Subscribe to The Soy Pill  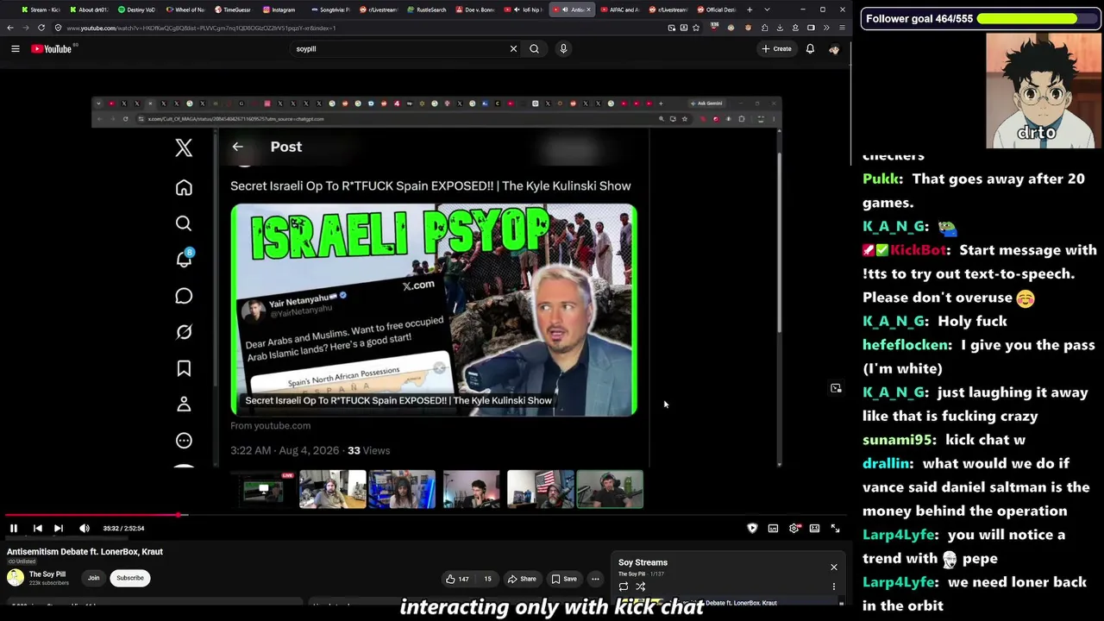tap(130, 578)
